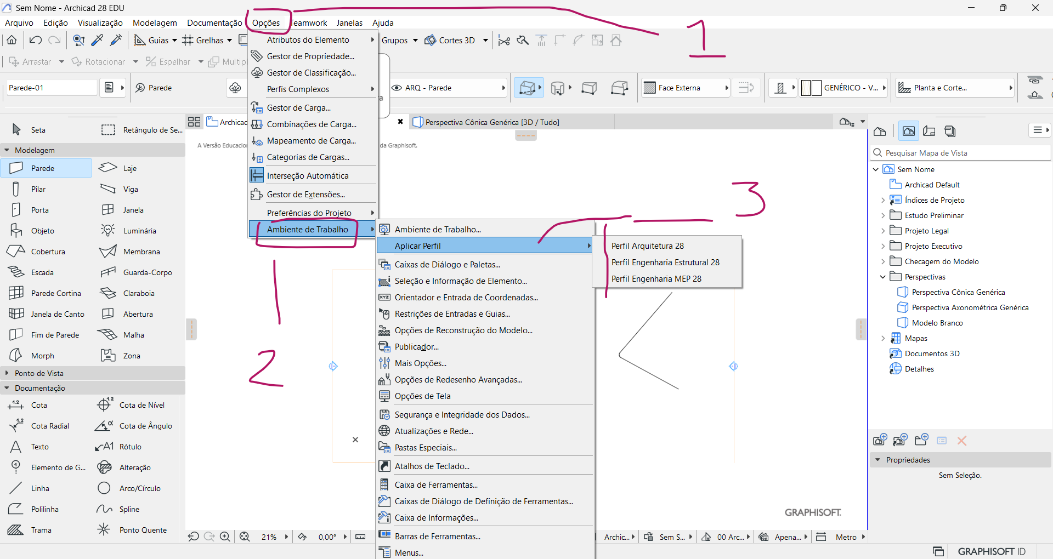Pick the Cobertura roof tool
Image resolution: width=1053 pixels, height=559 pixels.
(47, 252)
